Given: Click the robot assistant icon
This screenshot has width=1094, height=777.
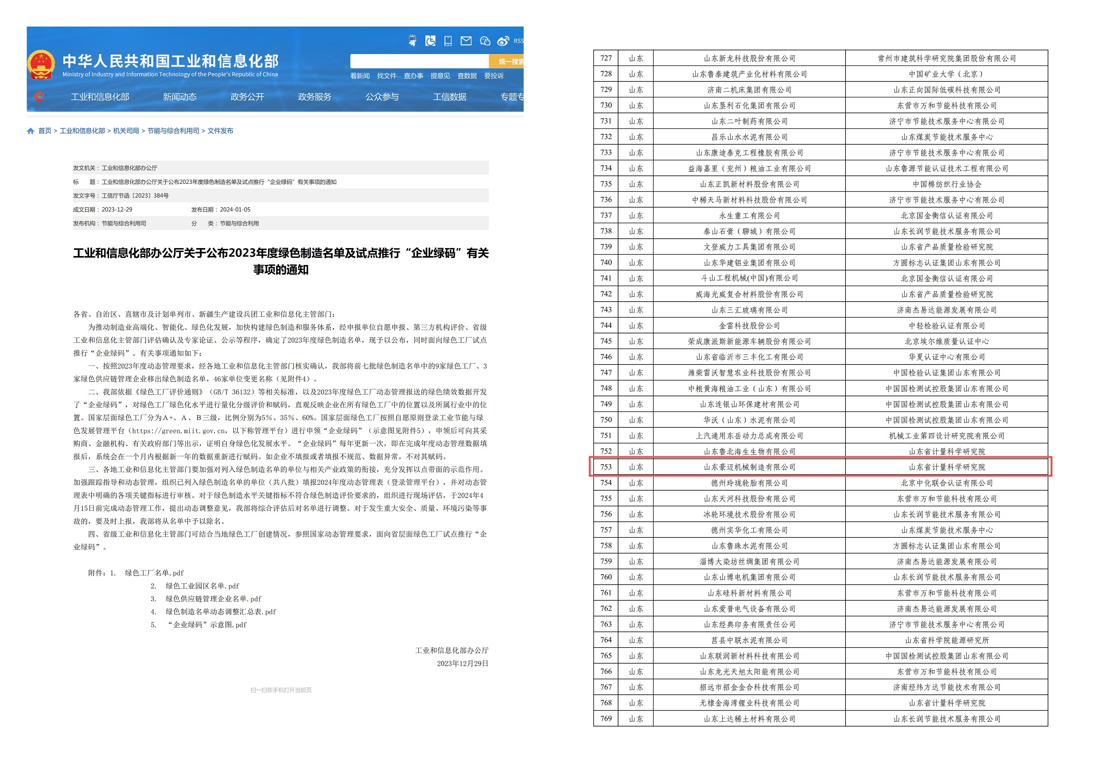Looking at the screenshot, I should (412, 41).
